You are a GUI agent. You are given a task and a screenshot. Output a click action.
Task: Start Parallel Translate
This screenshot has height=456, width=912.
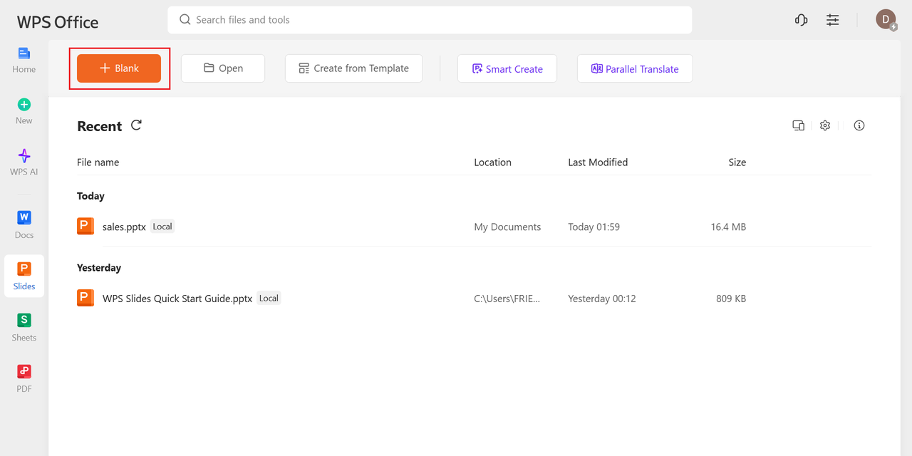635,68
